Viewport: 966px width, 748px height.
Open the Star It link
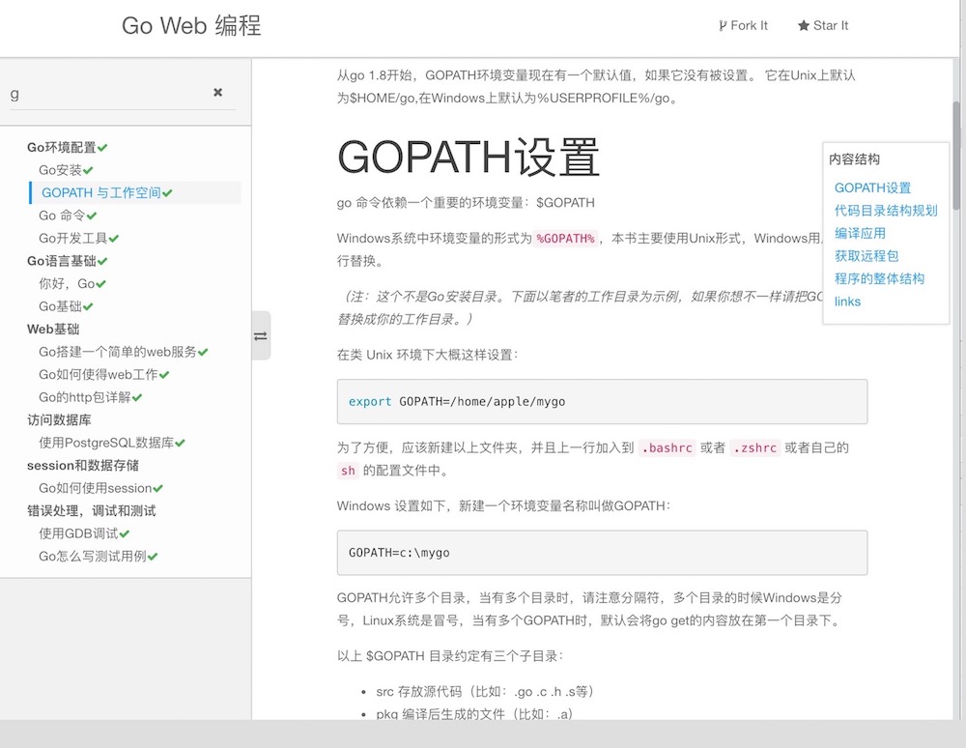823,26
